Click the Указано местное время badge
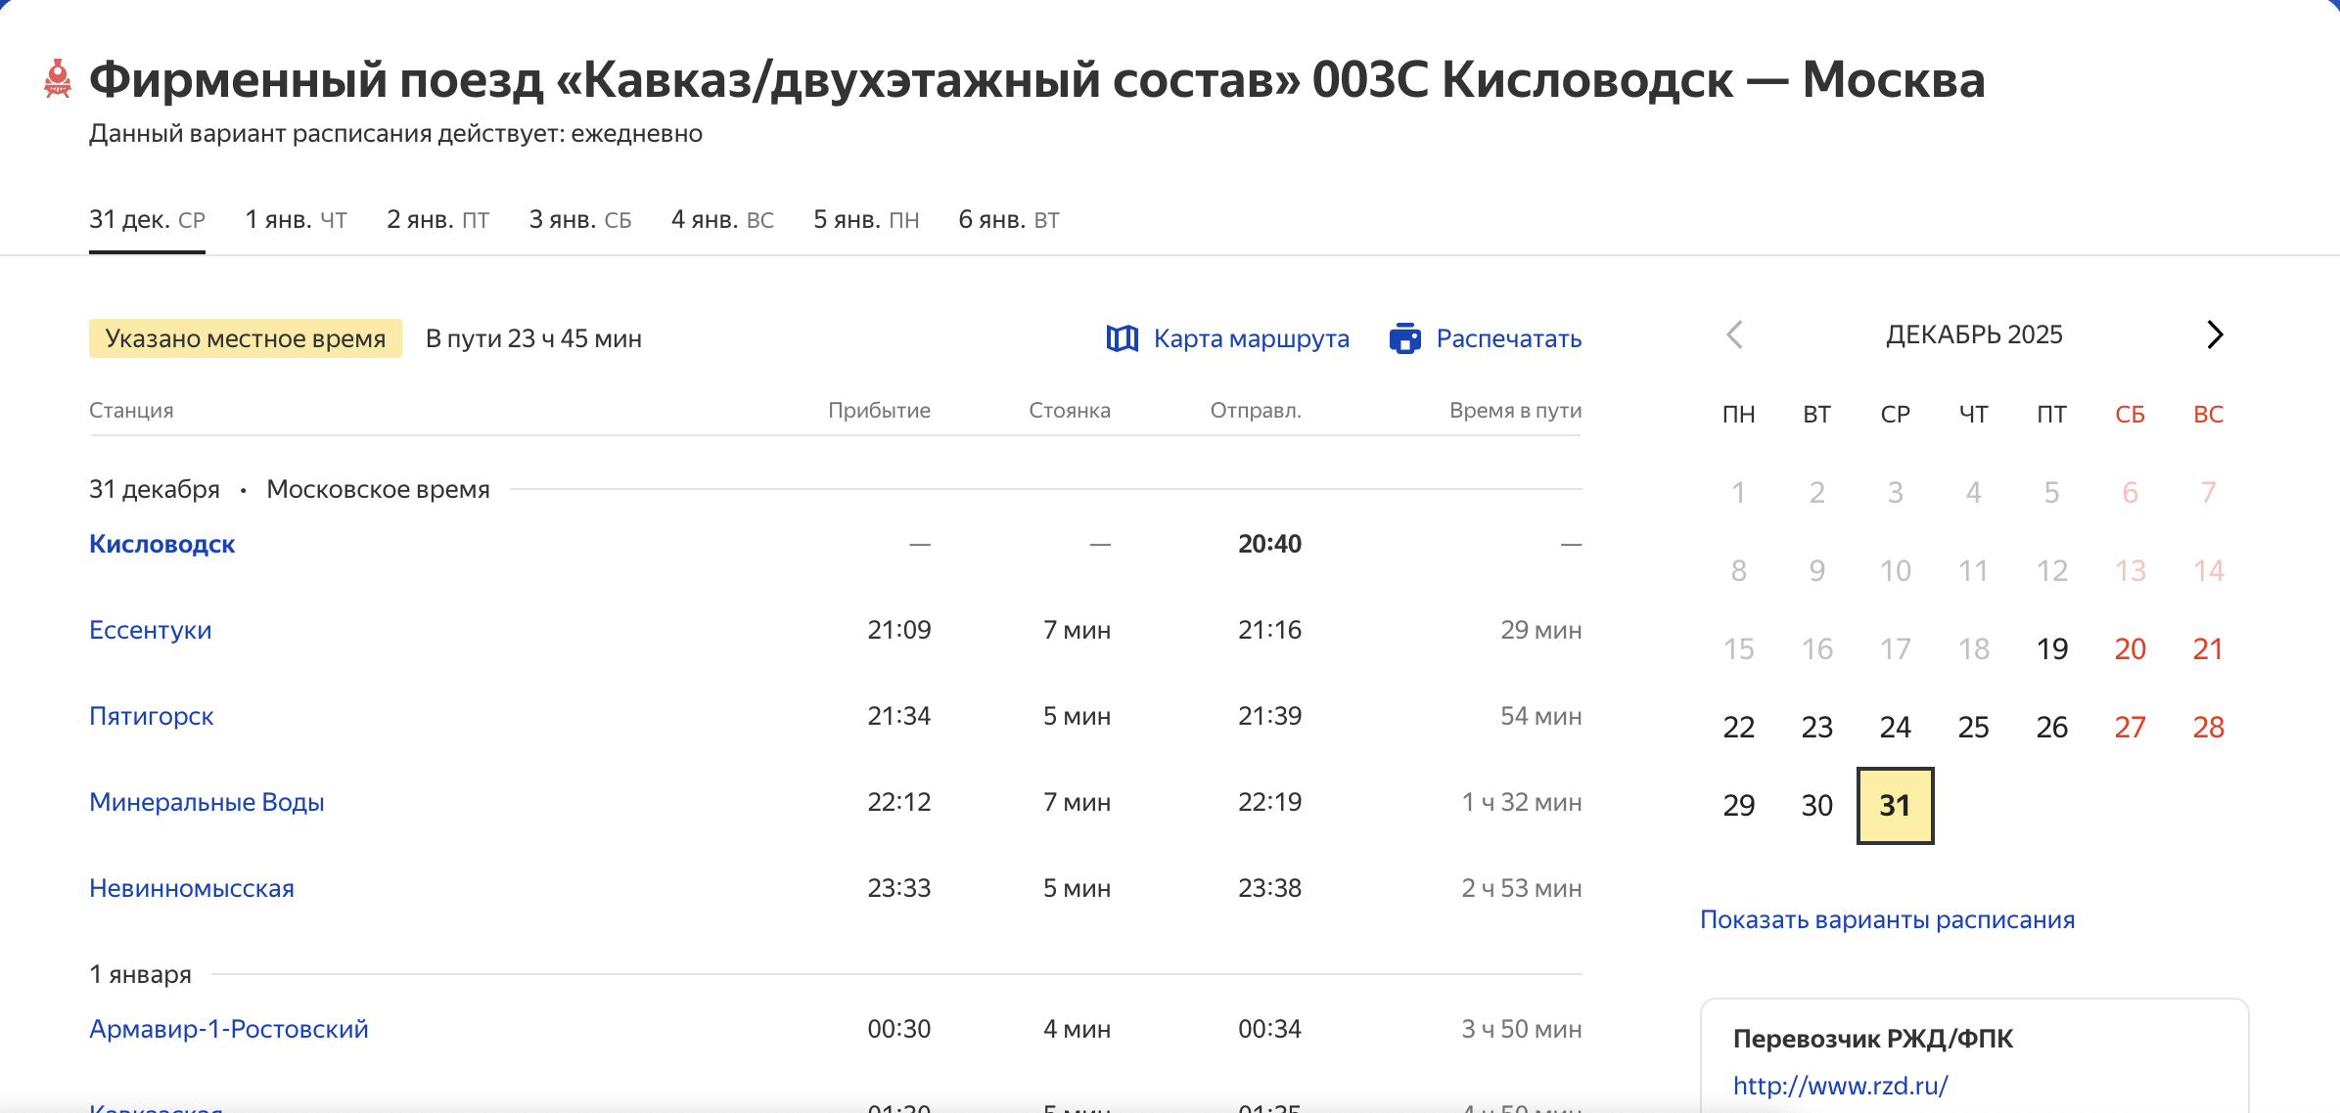2340x1113 pixels. coord(245,338)
